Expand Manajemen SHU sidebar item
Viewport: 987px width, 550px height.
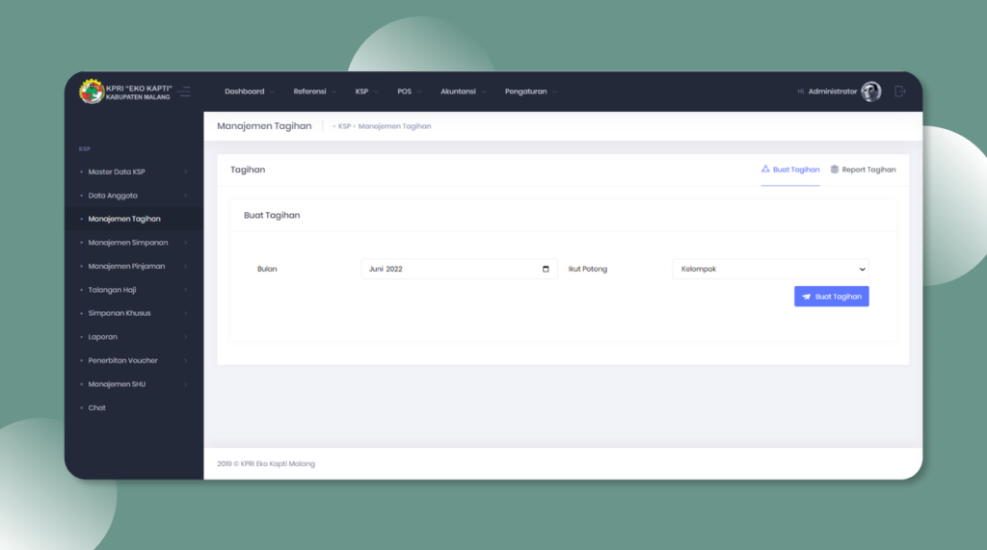[133, 384]
